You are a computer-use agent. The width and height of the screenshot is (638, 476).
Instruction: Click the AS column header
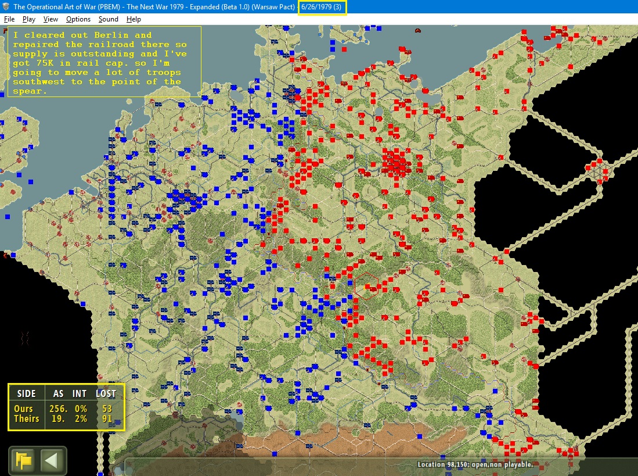tap(58, 393)
